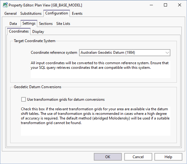Minimize the Property Editor window

151,5
